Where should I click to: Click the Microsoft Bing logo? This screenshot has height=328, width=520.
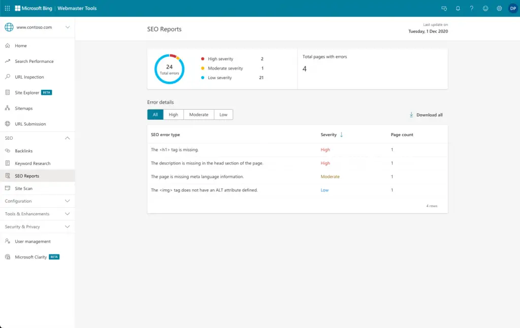tap(34, 8)
